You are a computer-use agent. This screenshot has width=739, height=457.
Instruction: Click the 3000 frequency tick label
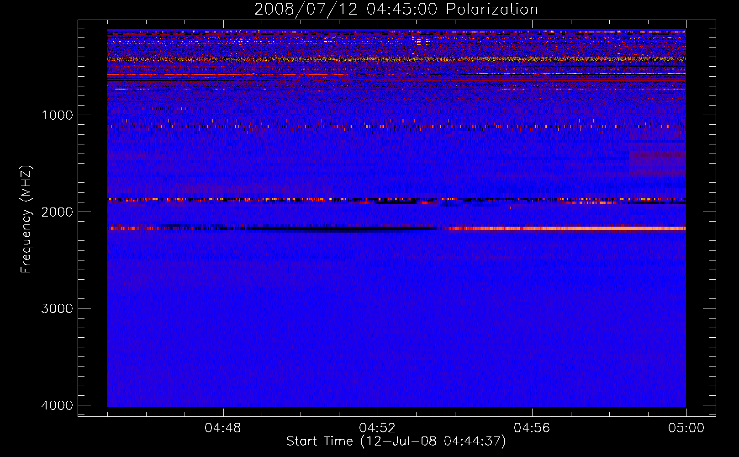[57, 308]
